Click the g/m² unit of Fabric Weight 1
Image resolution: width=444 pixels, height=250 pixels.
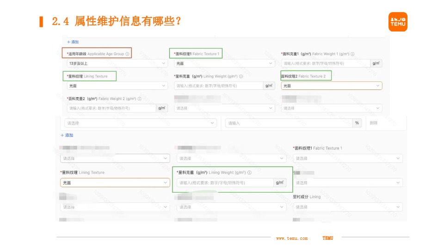[376, 63]
